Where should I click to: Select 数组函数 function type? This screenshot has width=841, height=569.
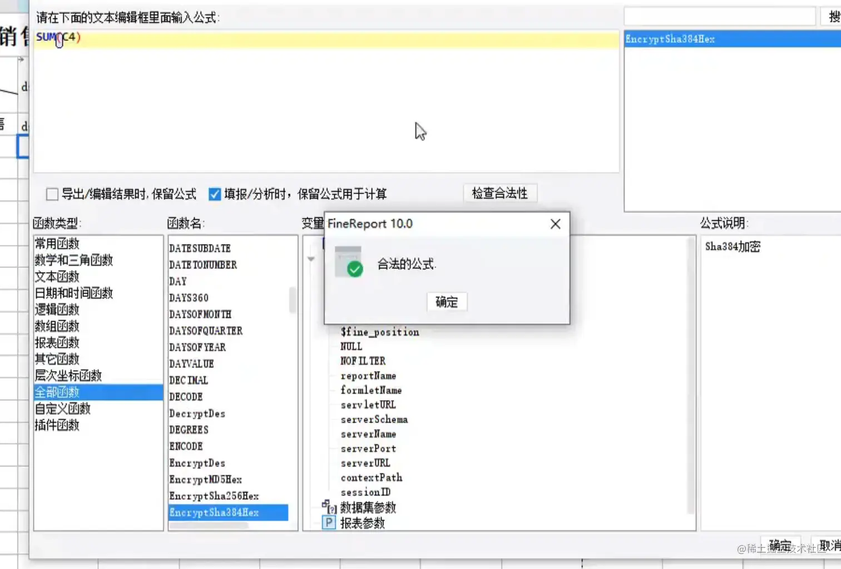(98, 326)
